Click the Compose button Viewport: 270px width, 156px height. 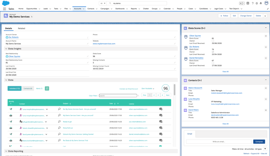coord(259,142)
